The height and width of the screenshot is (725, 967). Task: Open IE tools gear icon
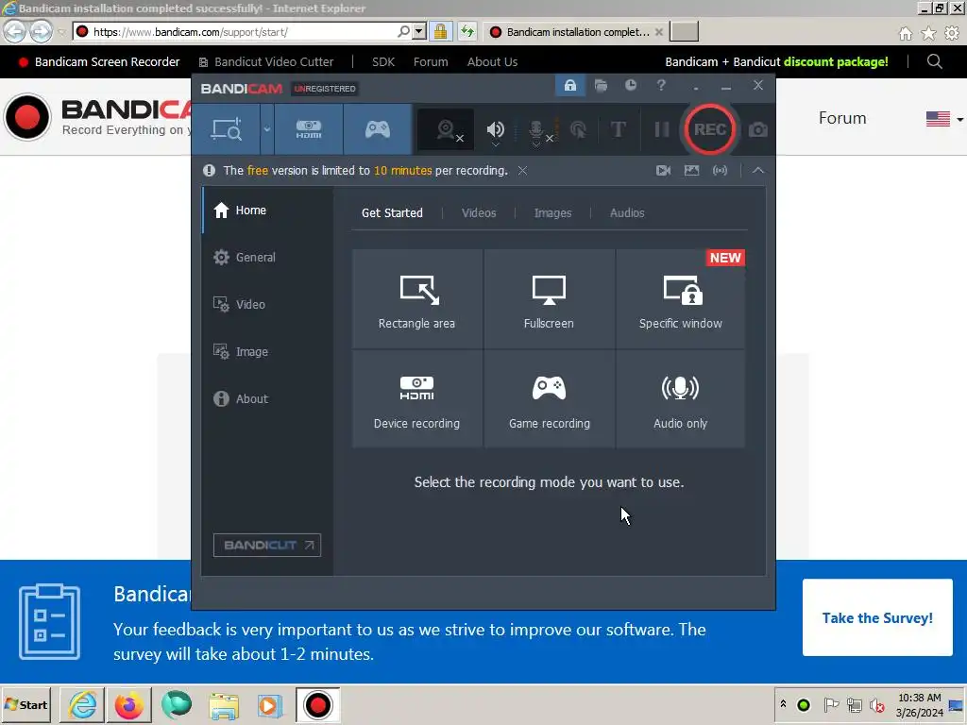(952, 33)
